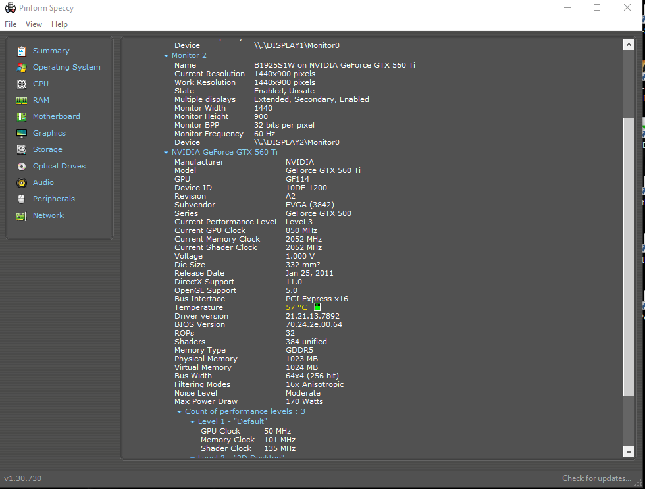Click the Release Date Jan 25, 2011
The height and width of the screenshot is (489, 645).
309,273
